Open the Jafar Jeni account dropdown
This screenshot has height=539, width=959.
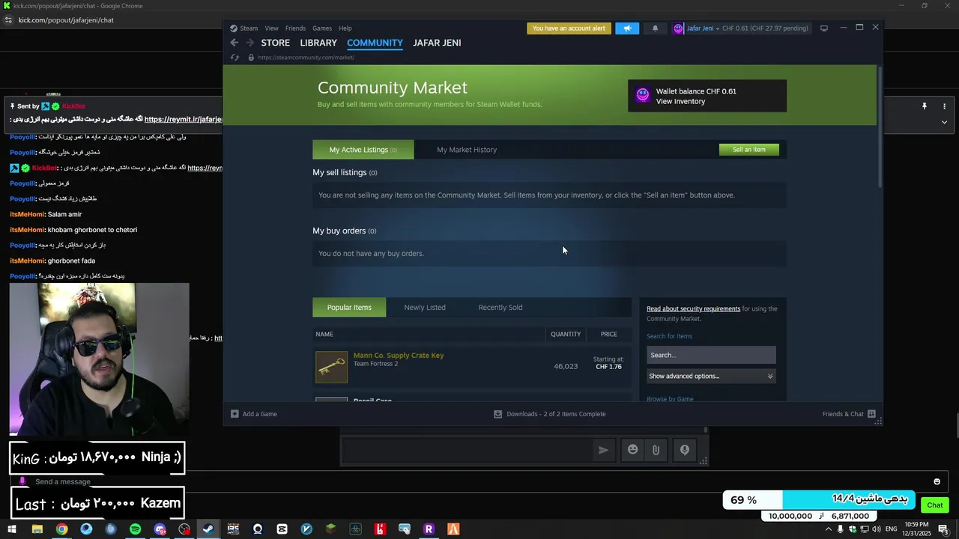point(703,28)
